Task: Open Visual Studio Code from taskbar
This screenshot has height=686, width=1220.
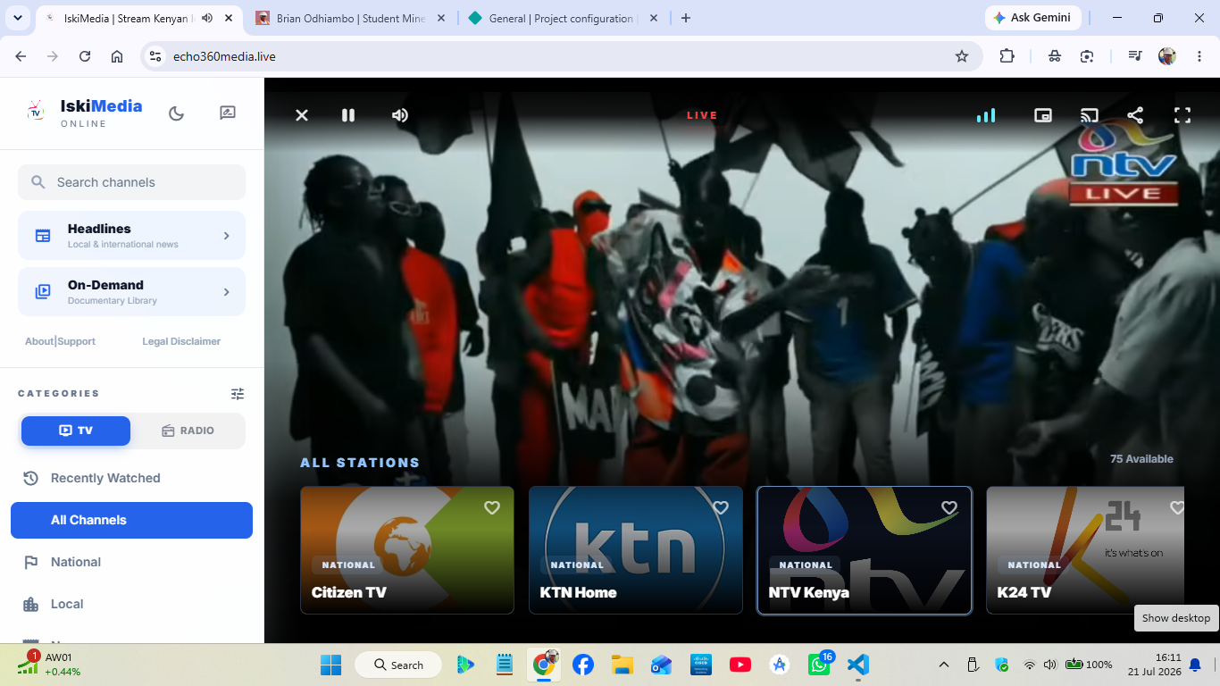Action: 858,665
